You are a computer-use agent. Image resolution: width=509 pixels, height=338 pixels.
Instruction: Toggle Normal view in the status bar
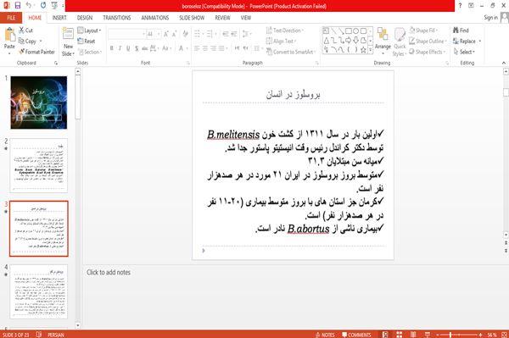(x=385, y=335)
